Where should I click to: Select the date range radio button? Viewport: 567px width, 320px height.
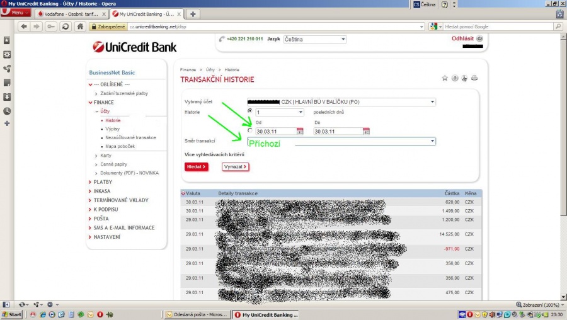250,130
